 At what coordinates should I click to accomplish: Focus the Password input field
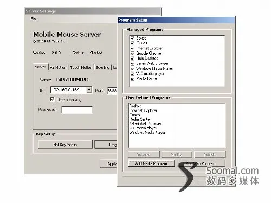(77, 110)
